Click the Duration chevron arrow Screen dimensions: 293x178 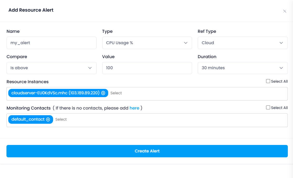pyautogui.click(x=281, y=68)
